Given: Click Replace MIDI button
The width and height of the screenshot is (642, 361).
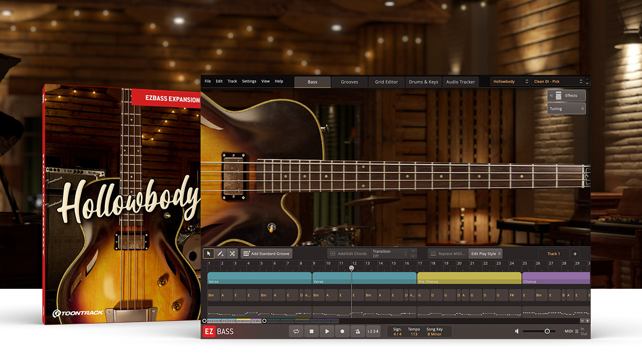Looking at the screenshot, I should point(448,254).
